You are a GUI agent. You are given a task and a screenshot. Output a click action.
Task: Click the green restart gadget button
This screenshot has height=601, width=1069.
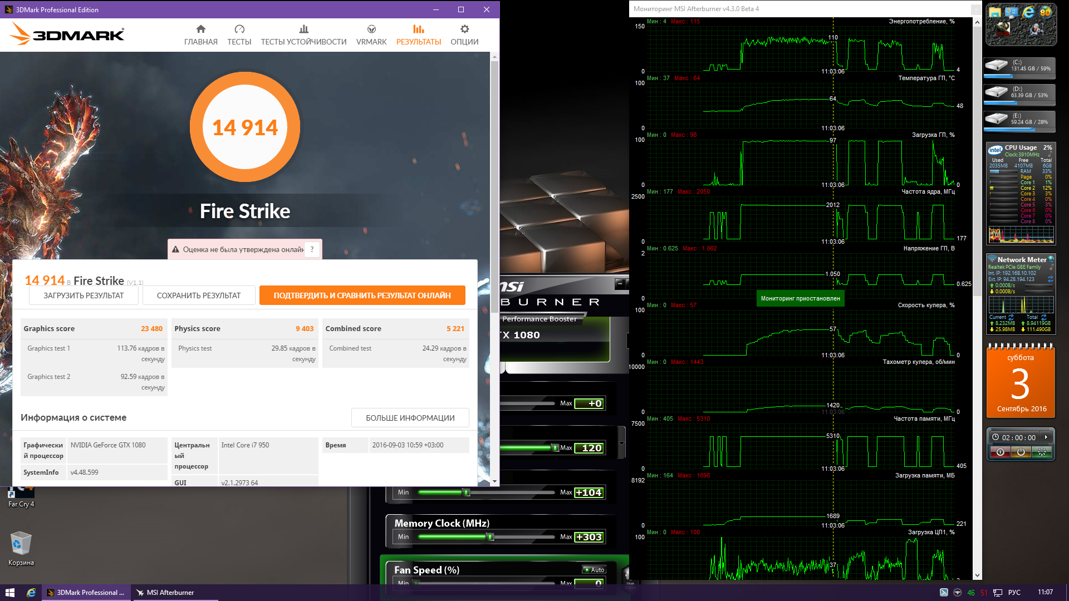pos(1042,452)
